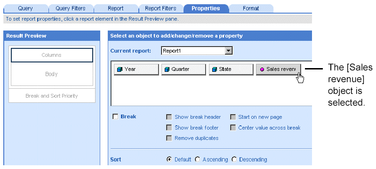The image size is (376, 169).
Task: Open the Current report dropdown arrow
Action: [229, 51]
